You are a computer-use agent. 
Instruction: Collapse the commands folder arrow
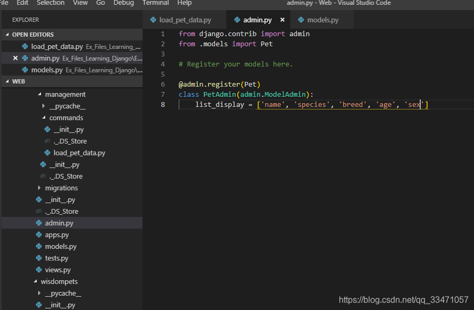tap(44, 118)
